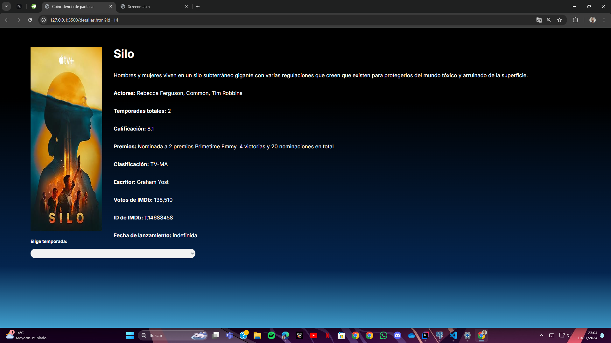Click the Actores line of text

178,93
